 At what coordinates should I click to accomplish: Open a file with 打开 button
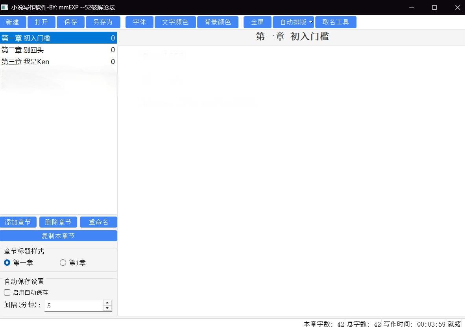coord(41,22)
